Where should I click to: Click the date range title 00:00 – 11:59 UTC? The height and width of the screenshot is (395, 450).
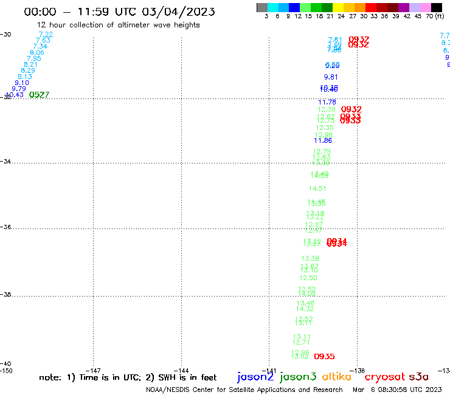click(x=119, y=12)
